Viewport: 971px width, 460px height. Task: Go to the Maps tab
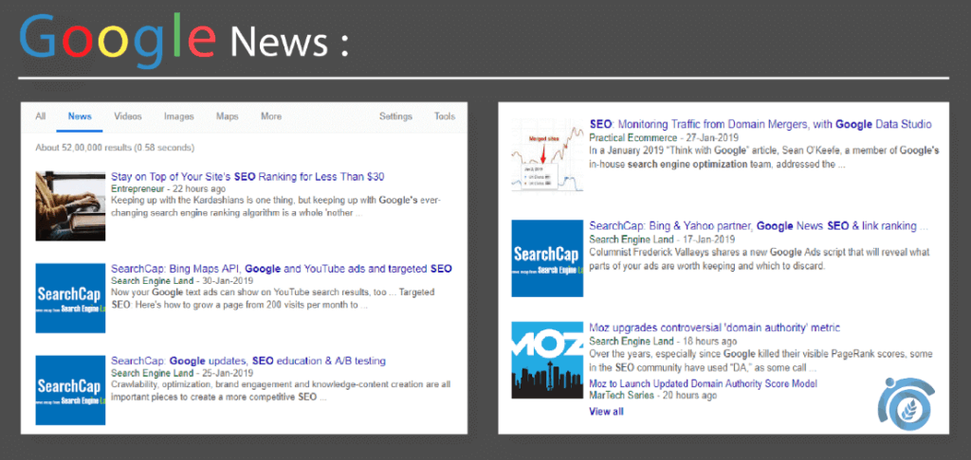click(x=227, y=116)
